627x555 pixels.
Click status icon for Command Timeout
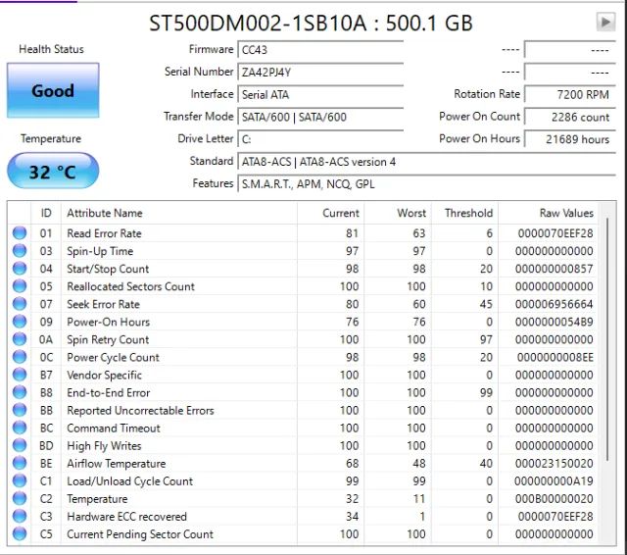click(20, 428)
